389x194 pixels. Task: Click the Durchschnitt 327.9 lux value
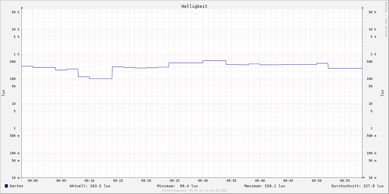tap(357, 186)
